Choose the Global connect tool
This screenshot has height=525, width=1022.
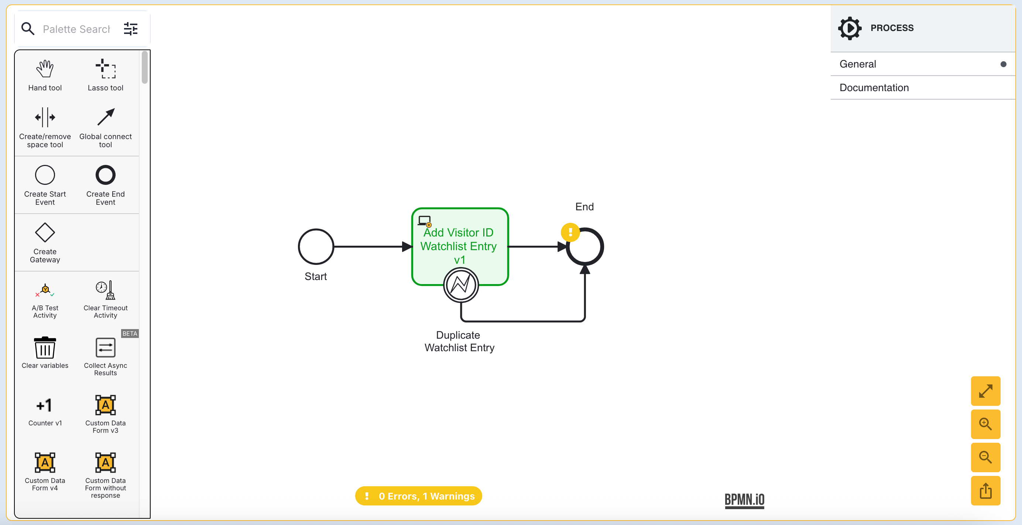[x=105, y=127]
